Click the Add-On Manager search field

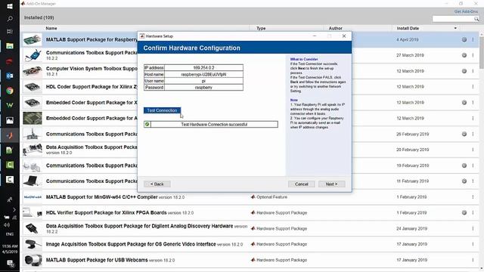tap(453, 19)
